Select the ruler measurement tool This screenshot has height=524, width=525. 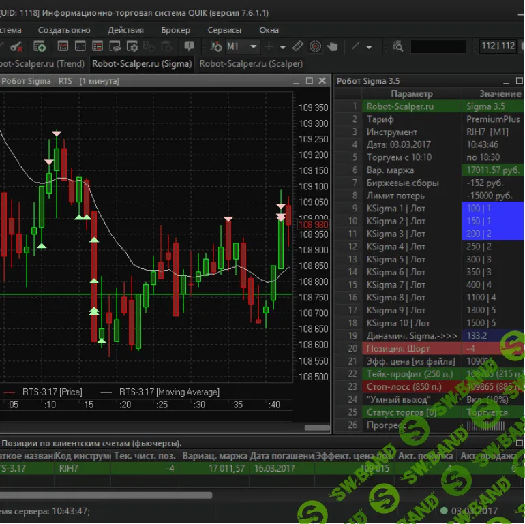[297, 46]
